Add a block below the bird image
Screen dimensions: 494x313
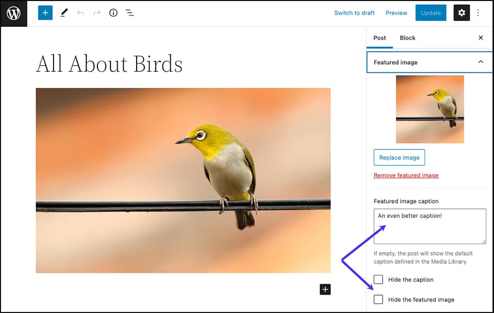[x=325, y=289]
